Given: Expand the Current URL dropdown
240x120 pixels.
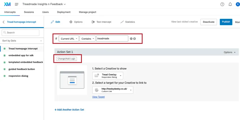Looking at the screenshot, I should 68,39.
